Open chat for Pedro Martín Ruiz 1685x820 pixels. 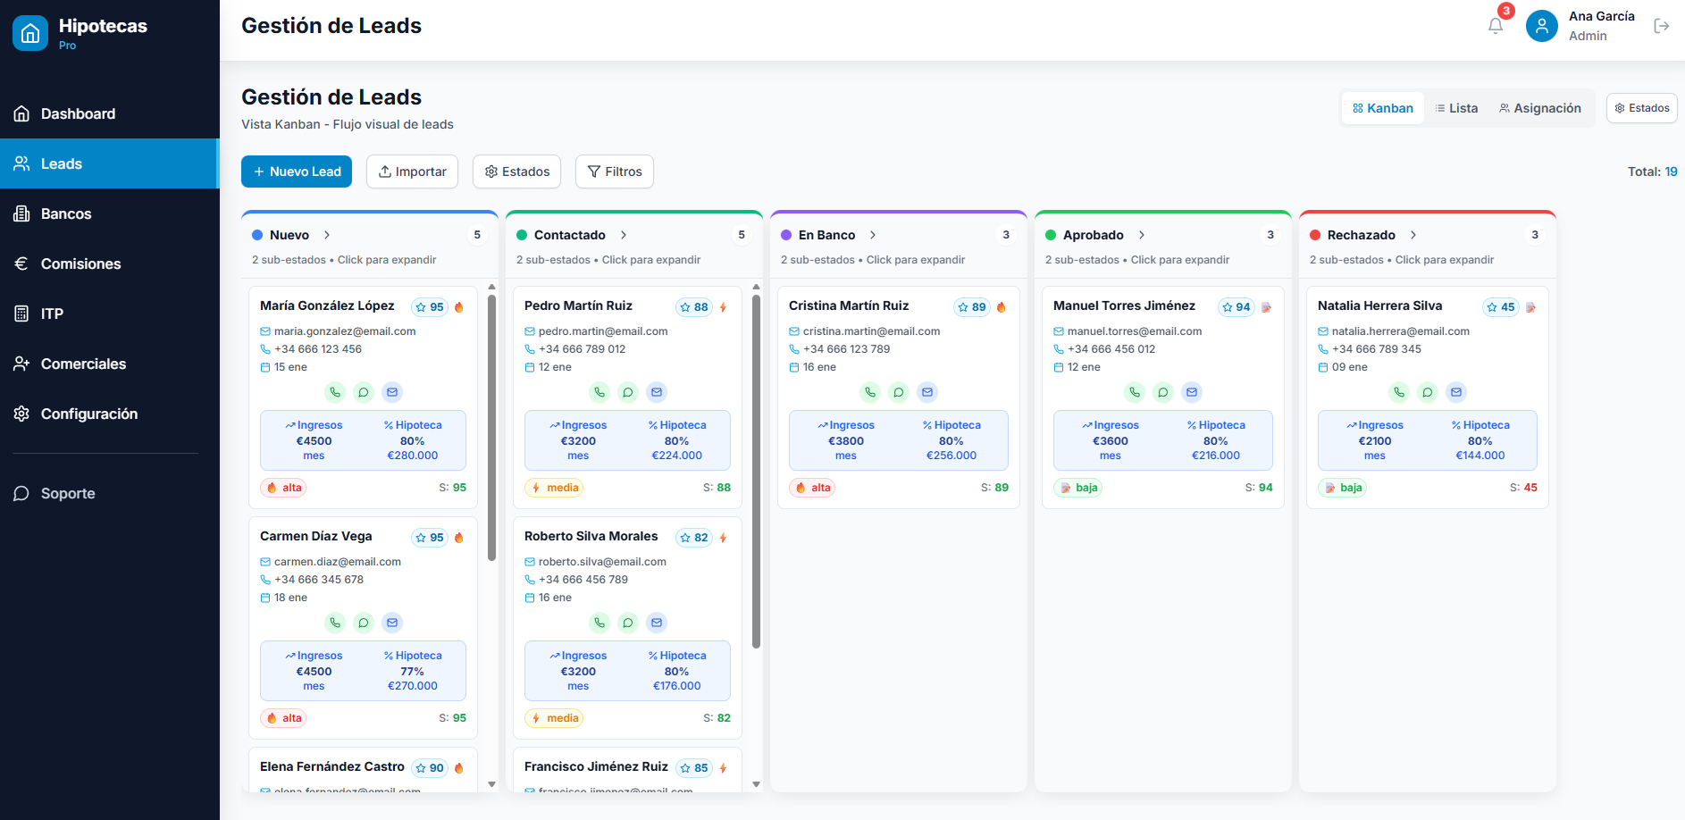click(x=628, y=392)
